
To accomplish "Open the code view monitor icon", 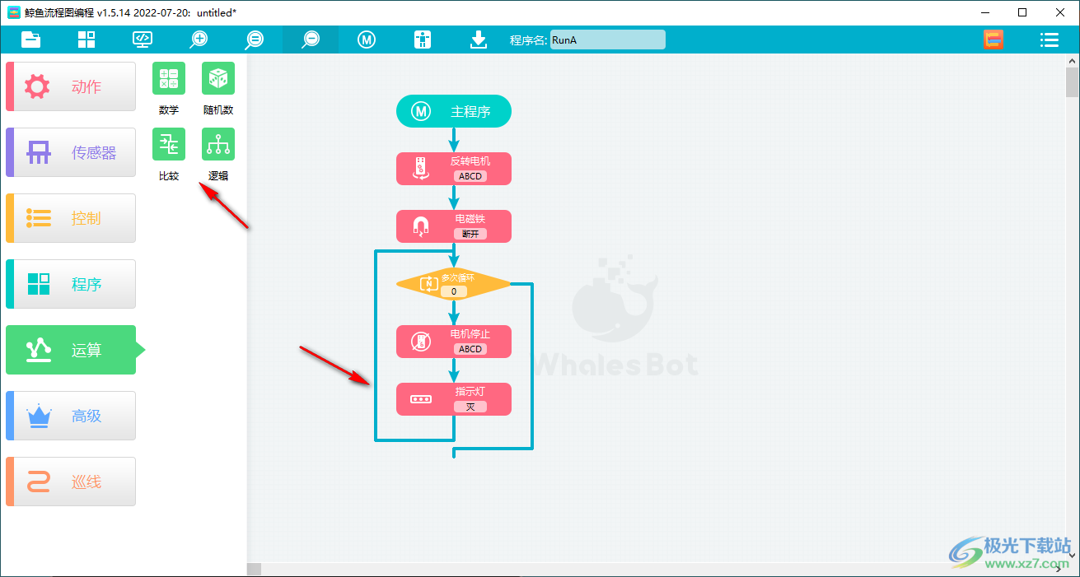I will [143, 40].
